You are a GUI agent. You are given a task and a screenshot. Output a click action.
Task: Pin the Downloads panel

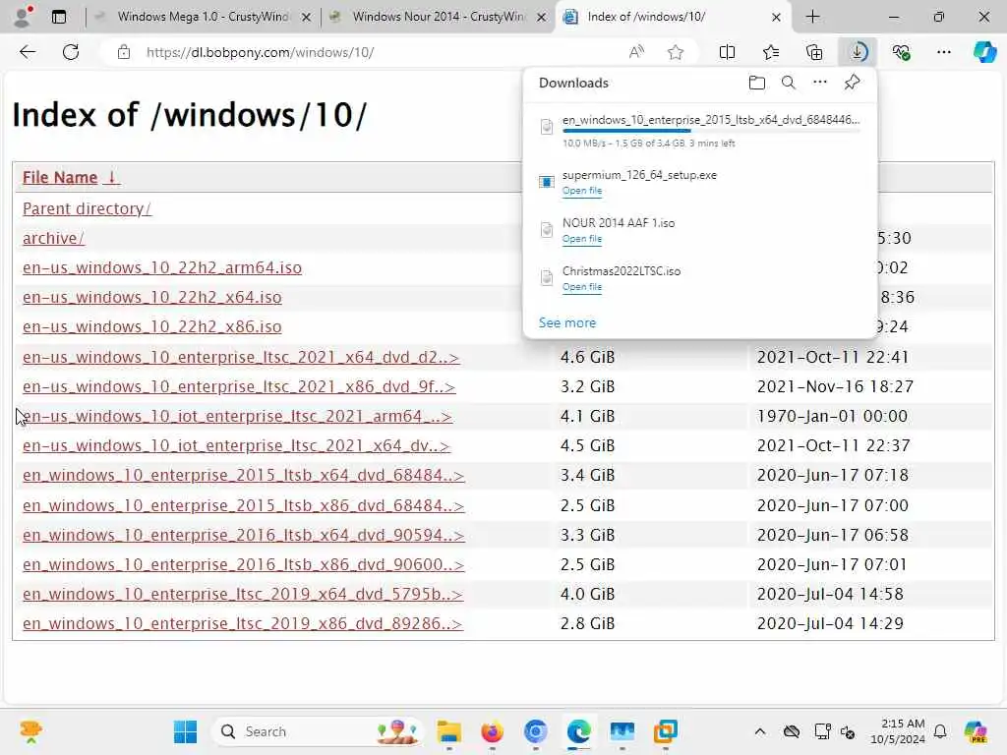[x=853, y=83]
